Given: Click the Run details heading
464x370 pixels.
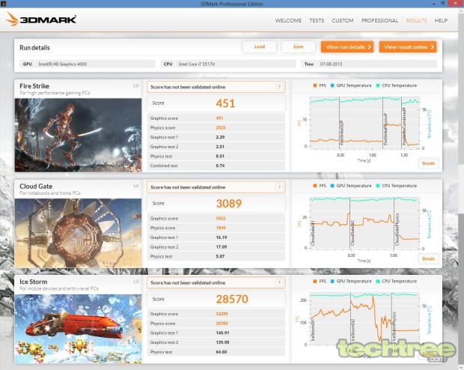Looking at the screenshot, I should (x=34, y=48).
